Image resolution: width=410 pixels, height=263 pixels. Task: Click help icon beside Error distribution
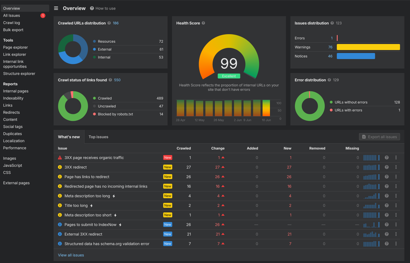[329, 80]
